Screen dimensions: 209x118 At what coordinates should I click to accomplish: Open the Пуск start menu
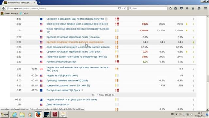4,114
